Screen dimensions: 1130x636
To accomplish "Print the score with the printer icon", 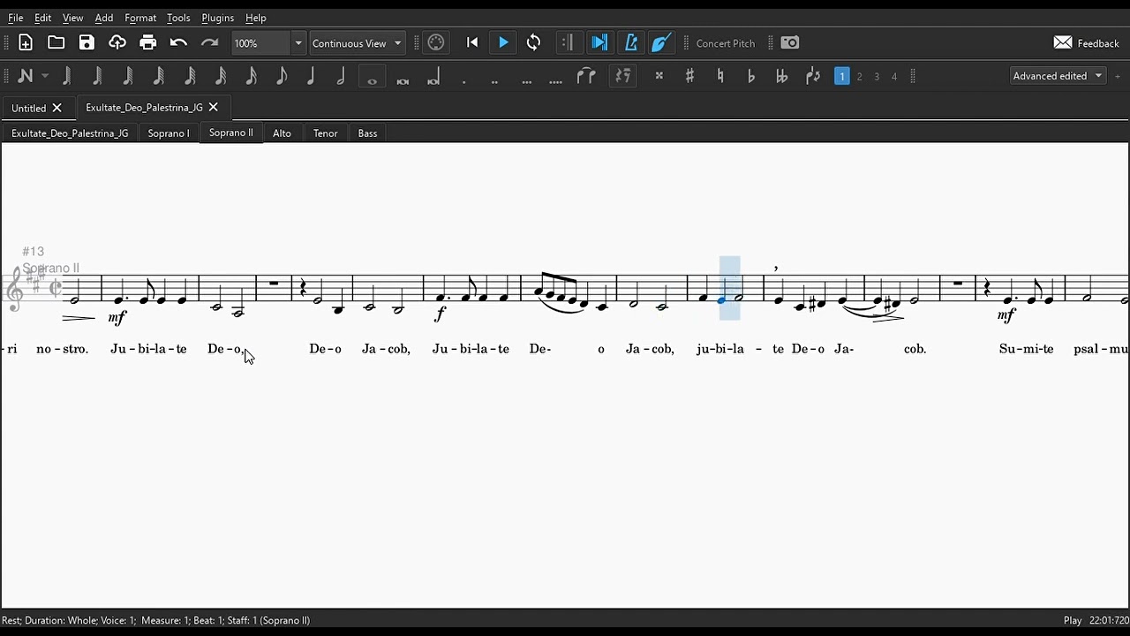I will tap(148, 42).
